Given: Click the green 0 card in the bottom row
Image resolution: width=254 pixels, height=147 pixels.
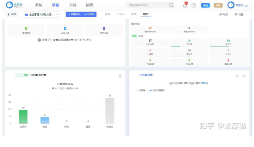Looking at the screenshot, I should [x=189, y=62].
